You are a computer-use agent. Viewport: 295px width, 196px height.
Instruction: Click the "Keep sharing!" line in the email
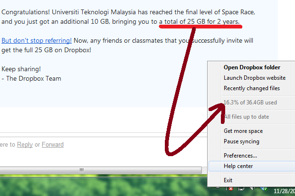21,69
